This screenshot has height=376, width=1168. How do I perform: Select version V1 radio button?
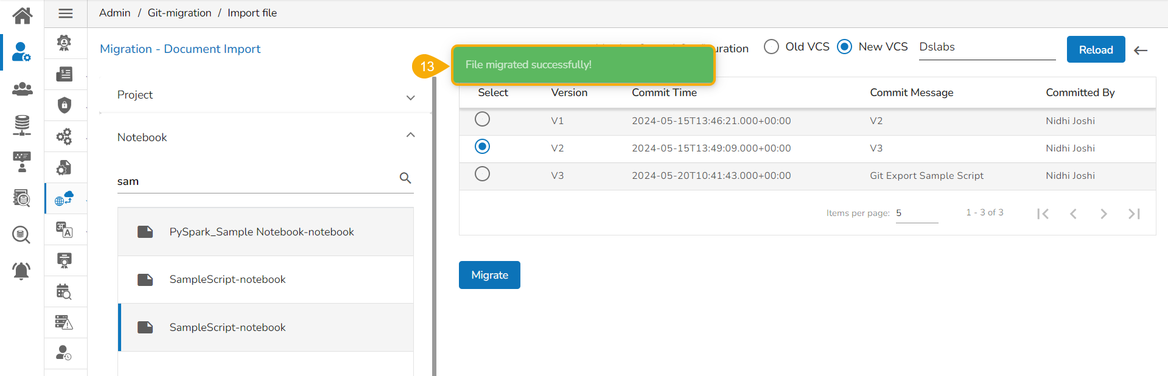point(482,119)
